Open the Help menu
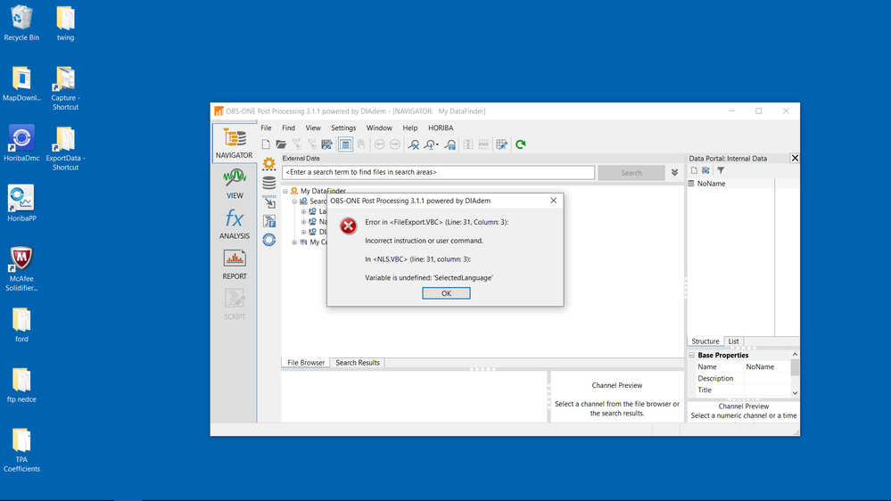 (x=409, y=127)
